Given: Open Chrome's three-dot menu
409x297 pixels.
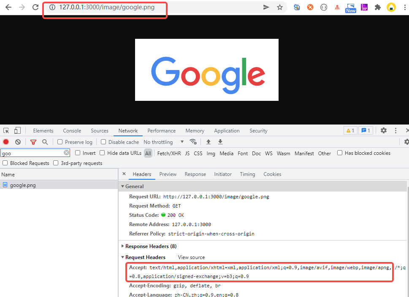Looking at the screenshot, I should pyautogui.click(x=405, y=7).
